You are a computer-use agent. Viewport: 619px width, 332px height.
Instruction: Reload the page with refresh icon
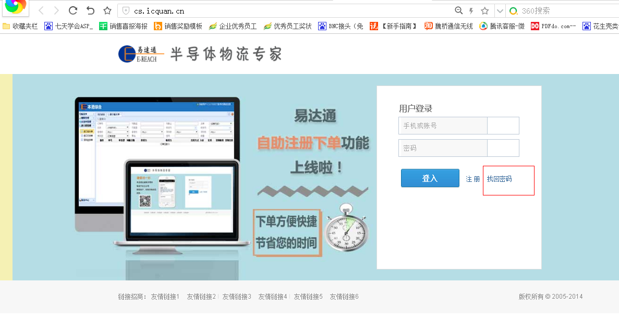(x=73, y=10)
